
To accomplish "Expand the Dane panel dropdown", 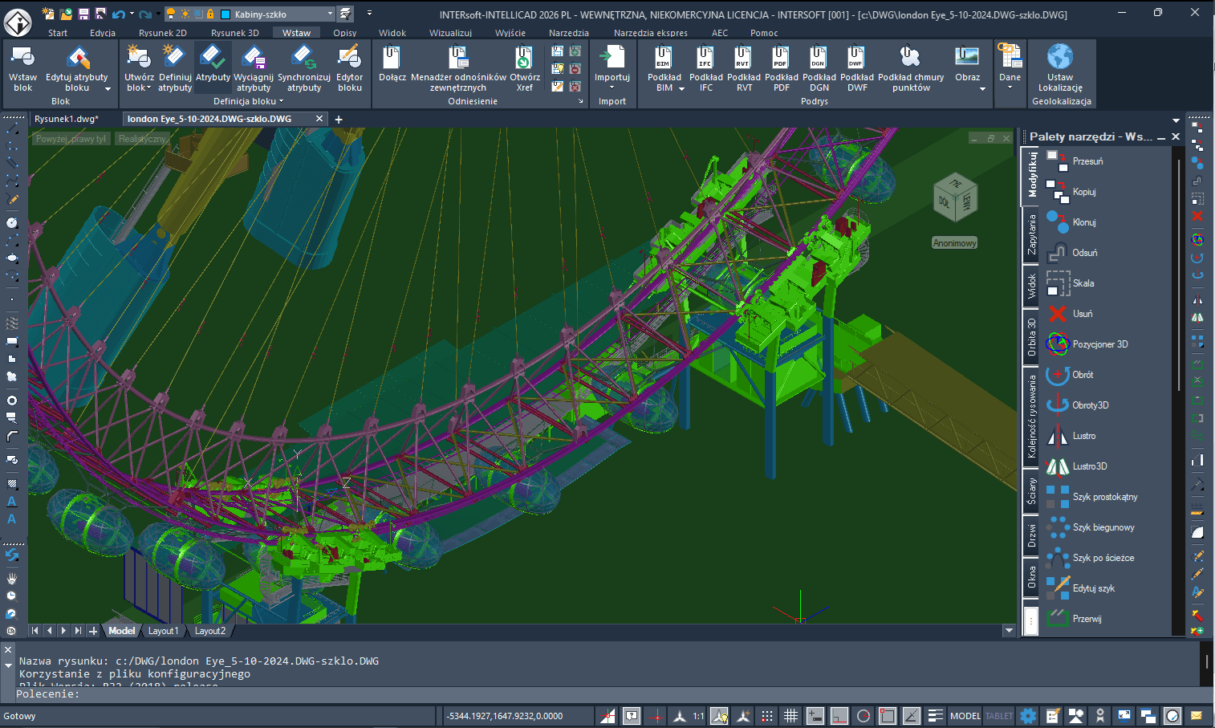I will pyautogui.click(x=1010, y=88).
